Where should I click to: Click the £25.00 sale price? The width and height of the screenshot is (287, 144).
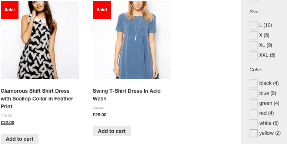100,115
